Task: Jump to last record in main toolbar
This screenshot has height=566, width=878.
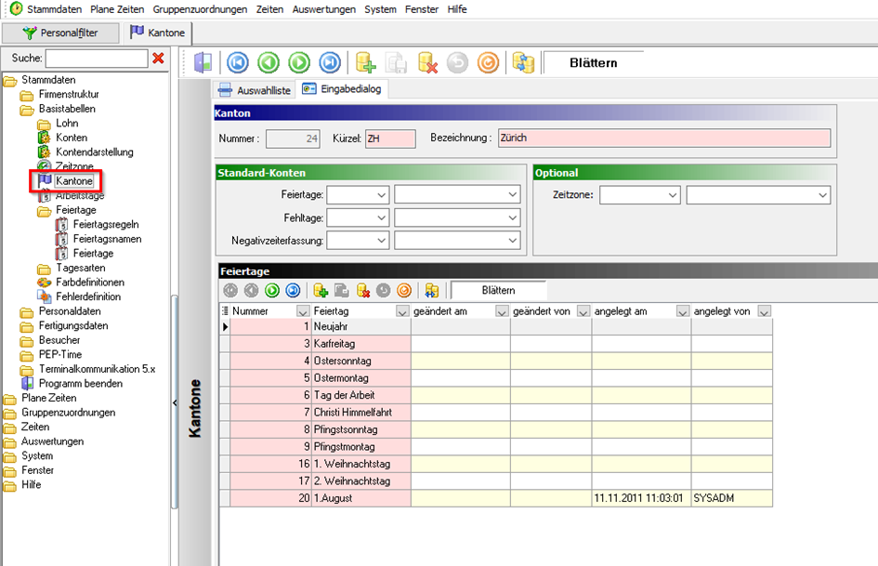Action: point(330,63)
